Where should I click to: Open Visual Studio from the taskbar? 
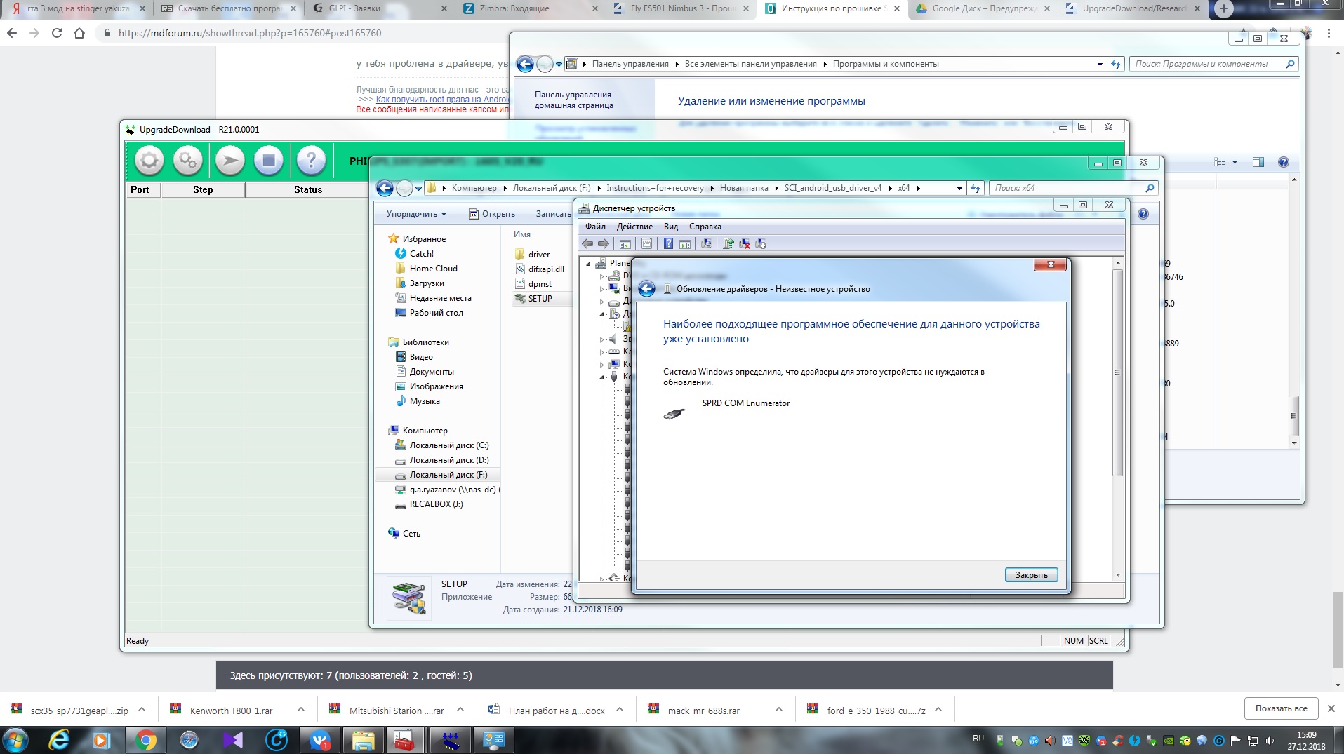pos(233,740)
